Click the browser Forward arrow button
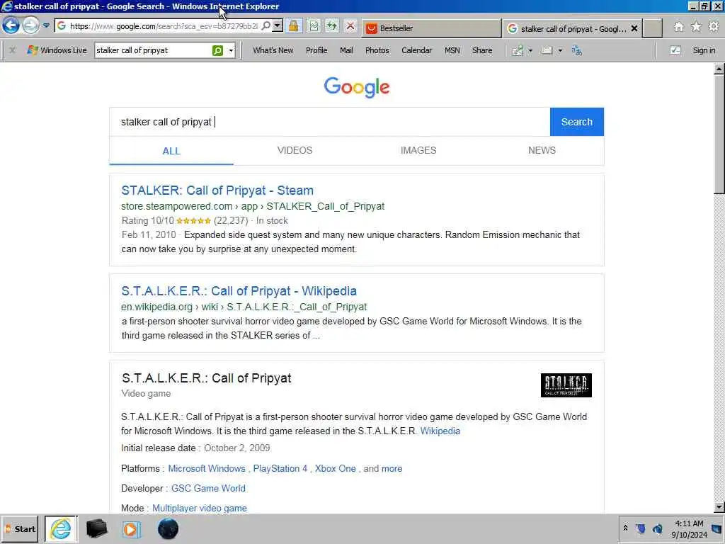This screenshot has width=725, height=544. coord(31,25)
